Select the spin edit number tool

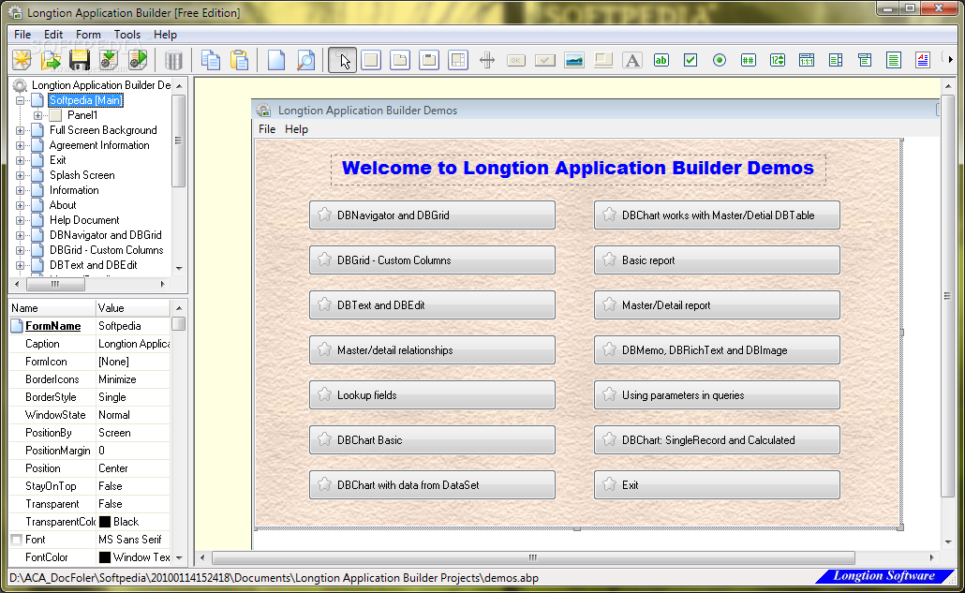point(778,60)
